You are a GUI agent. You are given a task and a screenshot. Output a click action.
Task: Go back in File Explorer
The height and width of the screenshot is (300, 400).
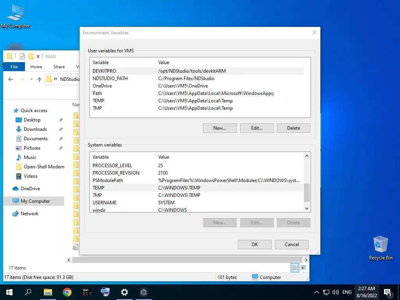click(11, 79)
